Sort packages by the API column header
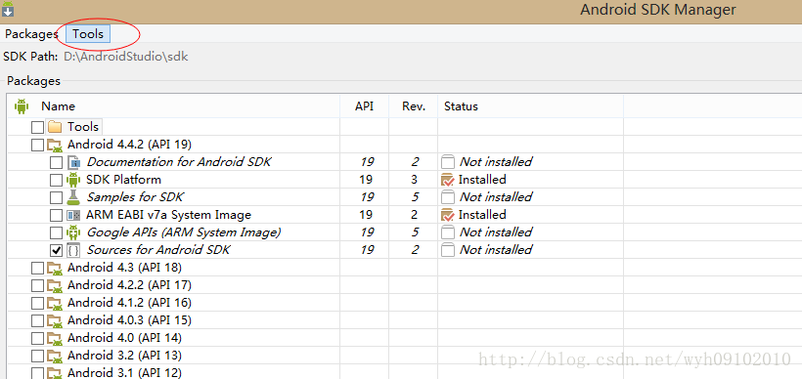This screenshot has width=802, height=379. [364, 106]
